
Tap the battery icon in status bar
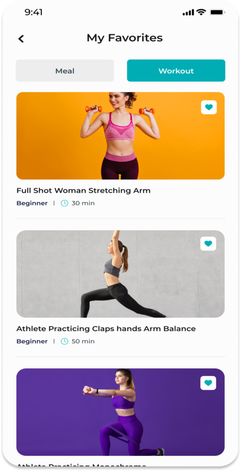(x=217, y=13)
